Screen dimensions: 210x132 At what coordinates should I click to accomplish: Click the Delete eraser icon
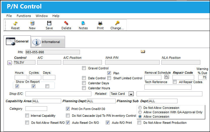coord(66,23)
